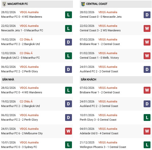Click W badge for Adelaide Utd 0-4 Central Coast
152x150 pixels.
tap(147, 131)
